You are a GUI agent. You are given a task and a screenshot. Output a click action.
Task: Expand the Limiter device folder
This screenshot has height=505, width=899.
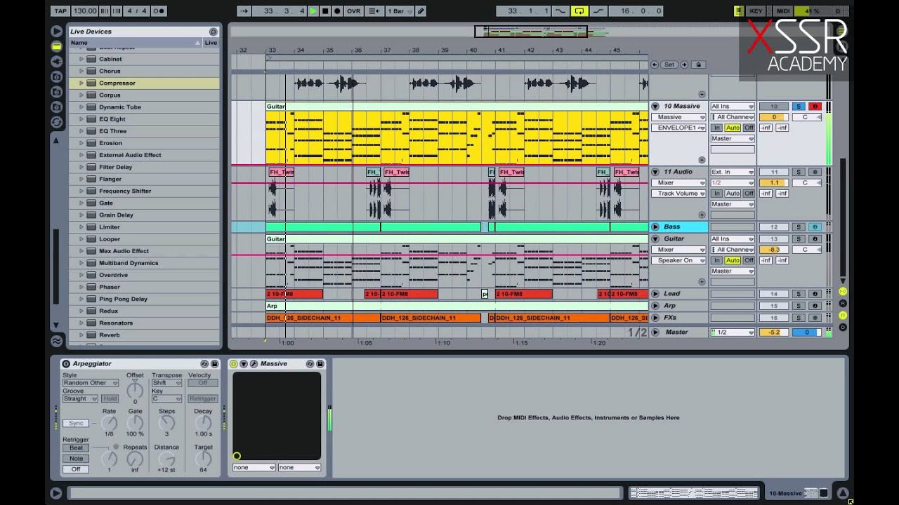tap(81, 227)
